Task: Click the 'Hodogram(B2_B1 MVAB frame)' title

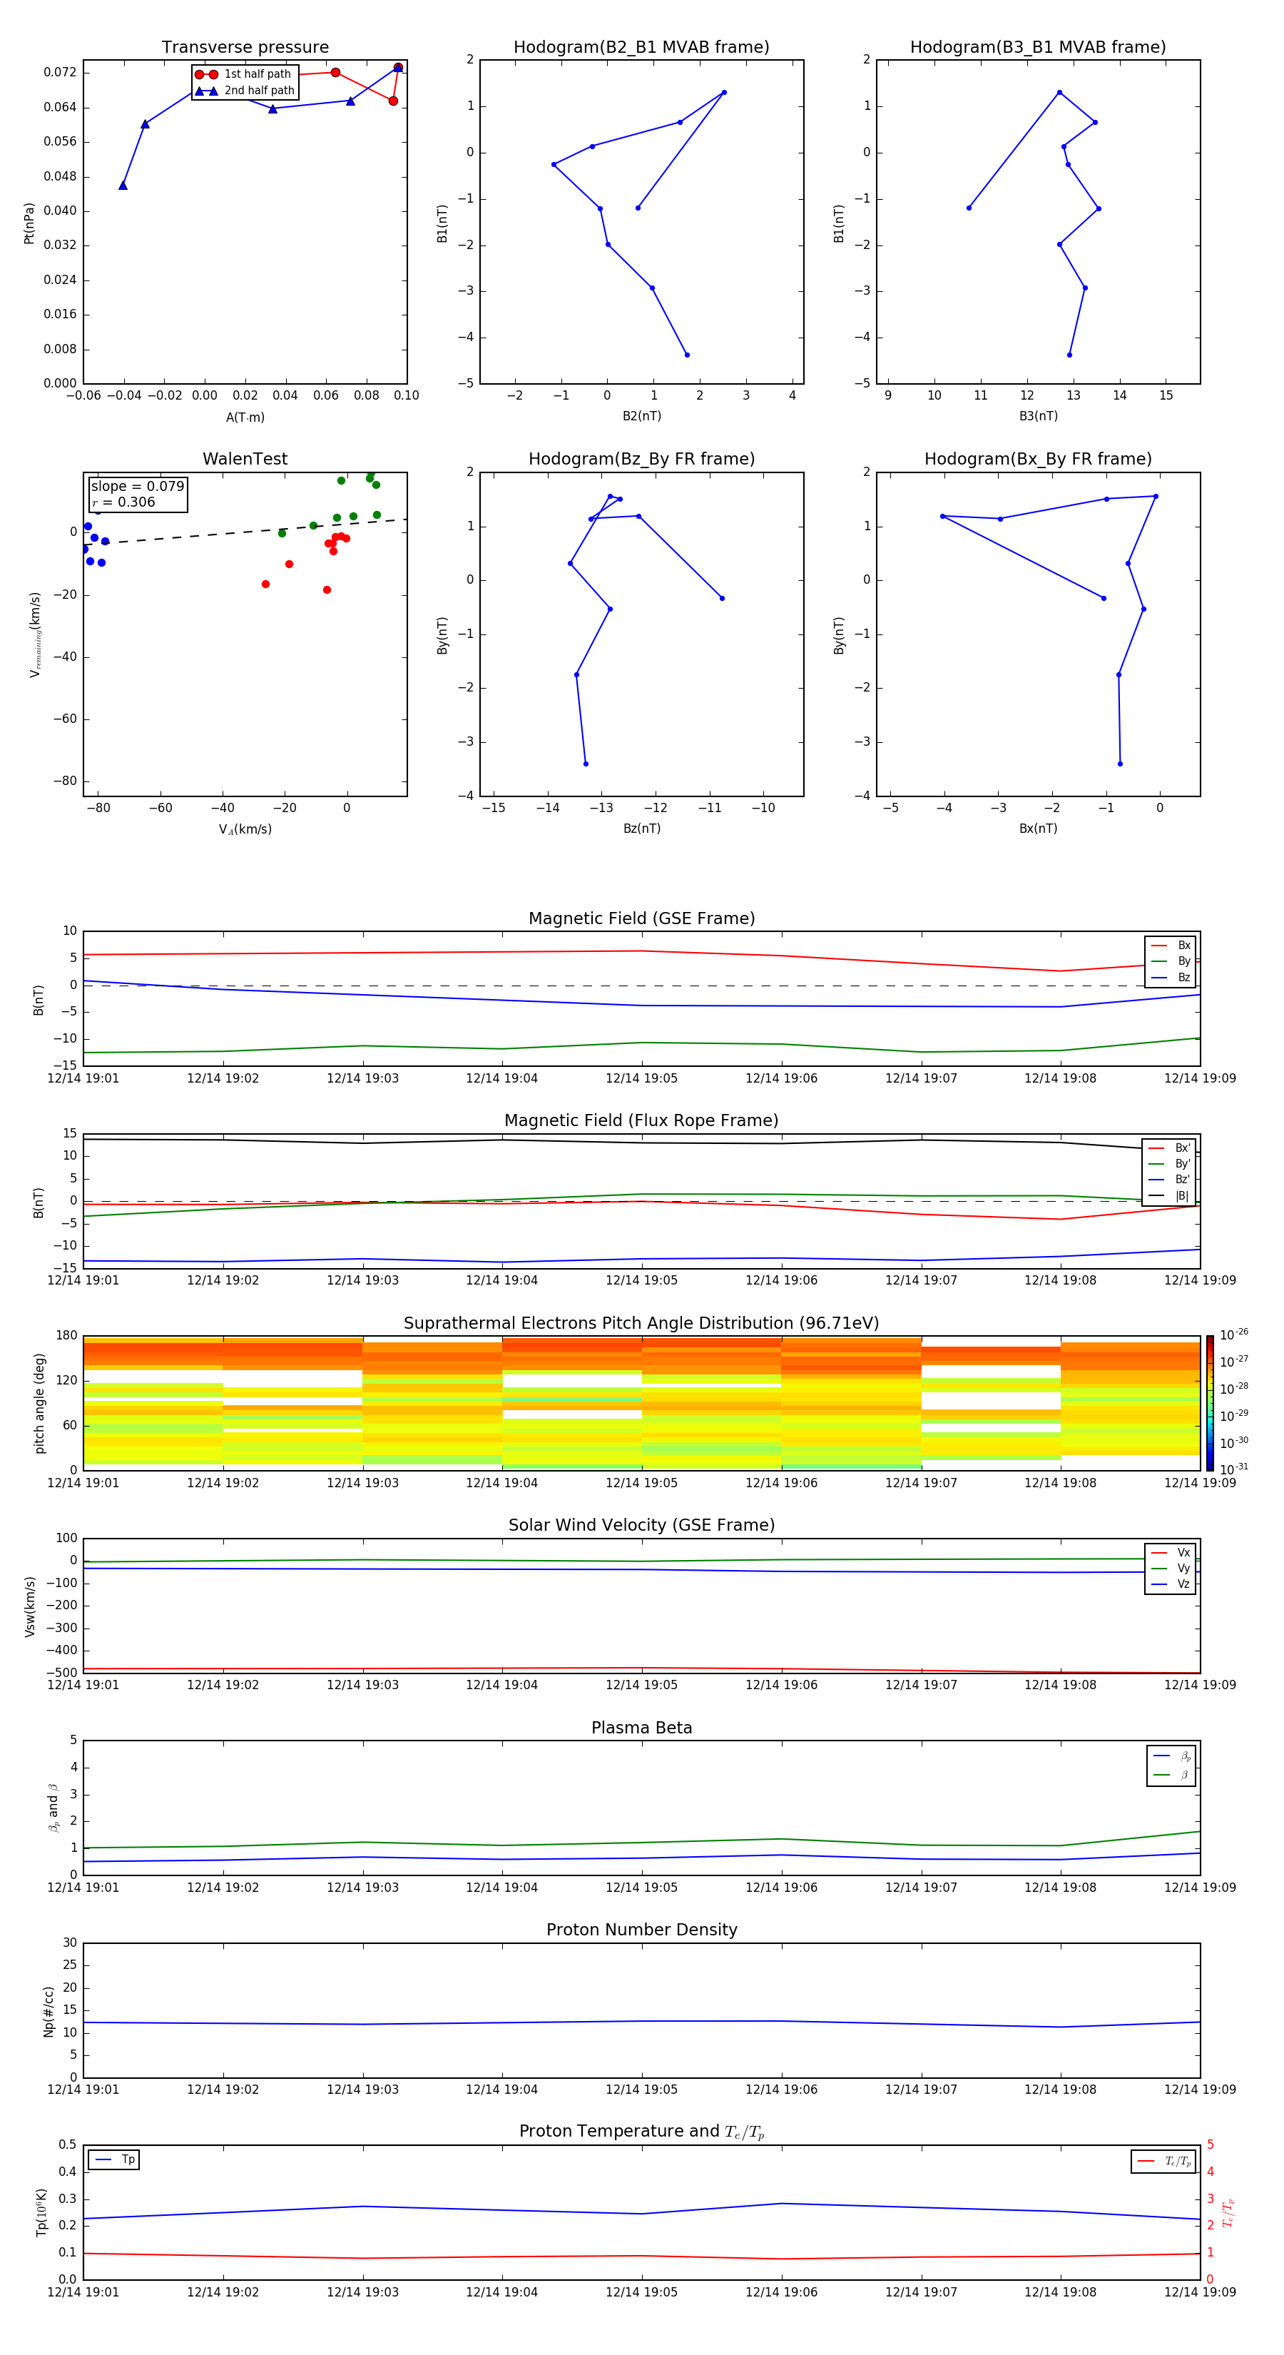Action: pyautogui.click(x=641, y=48)
